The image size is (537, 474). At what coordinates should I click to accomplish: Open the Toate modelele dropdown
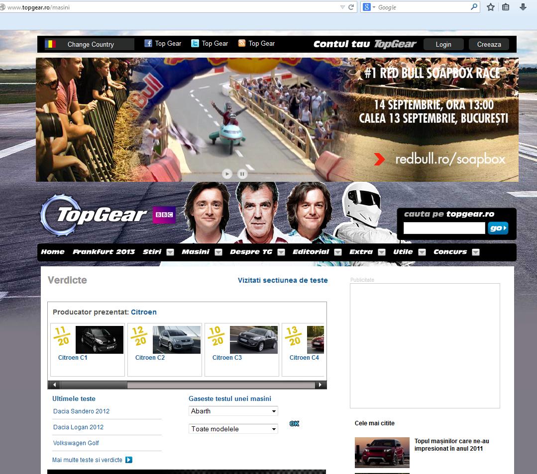pos(233,429)
